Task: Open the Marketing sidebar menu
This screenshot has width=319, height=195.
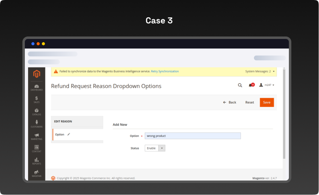Action: coord(37,137)
